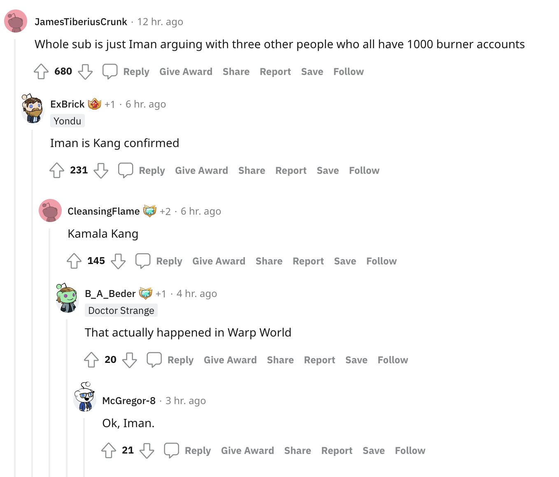
Task: Share the top comment with 680 points
Action: pyautogui.click(x=236, y=72)
